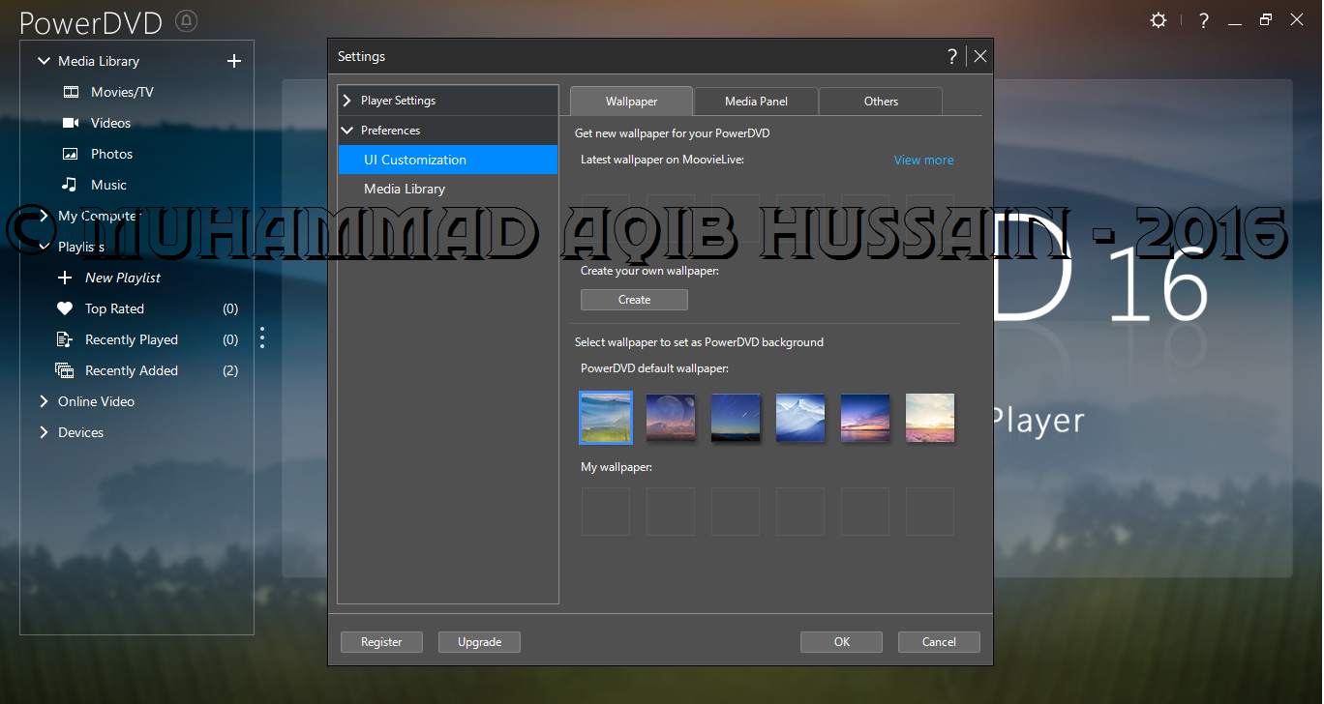
Task: Open View more wallpapers link
Action: pyautogui.click(x=923, y=161)
